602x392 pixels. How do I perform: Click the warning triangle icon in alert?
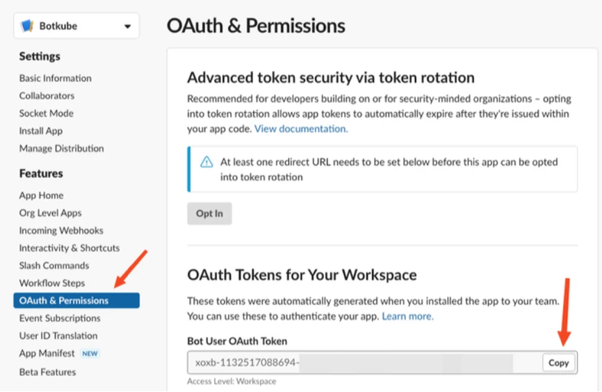click(x=206, y=162)
